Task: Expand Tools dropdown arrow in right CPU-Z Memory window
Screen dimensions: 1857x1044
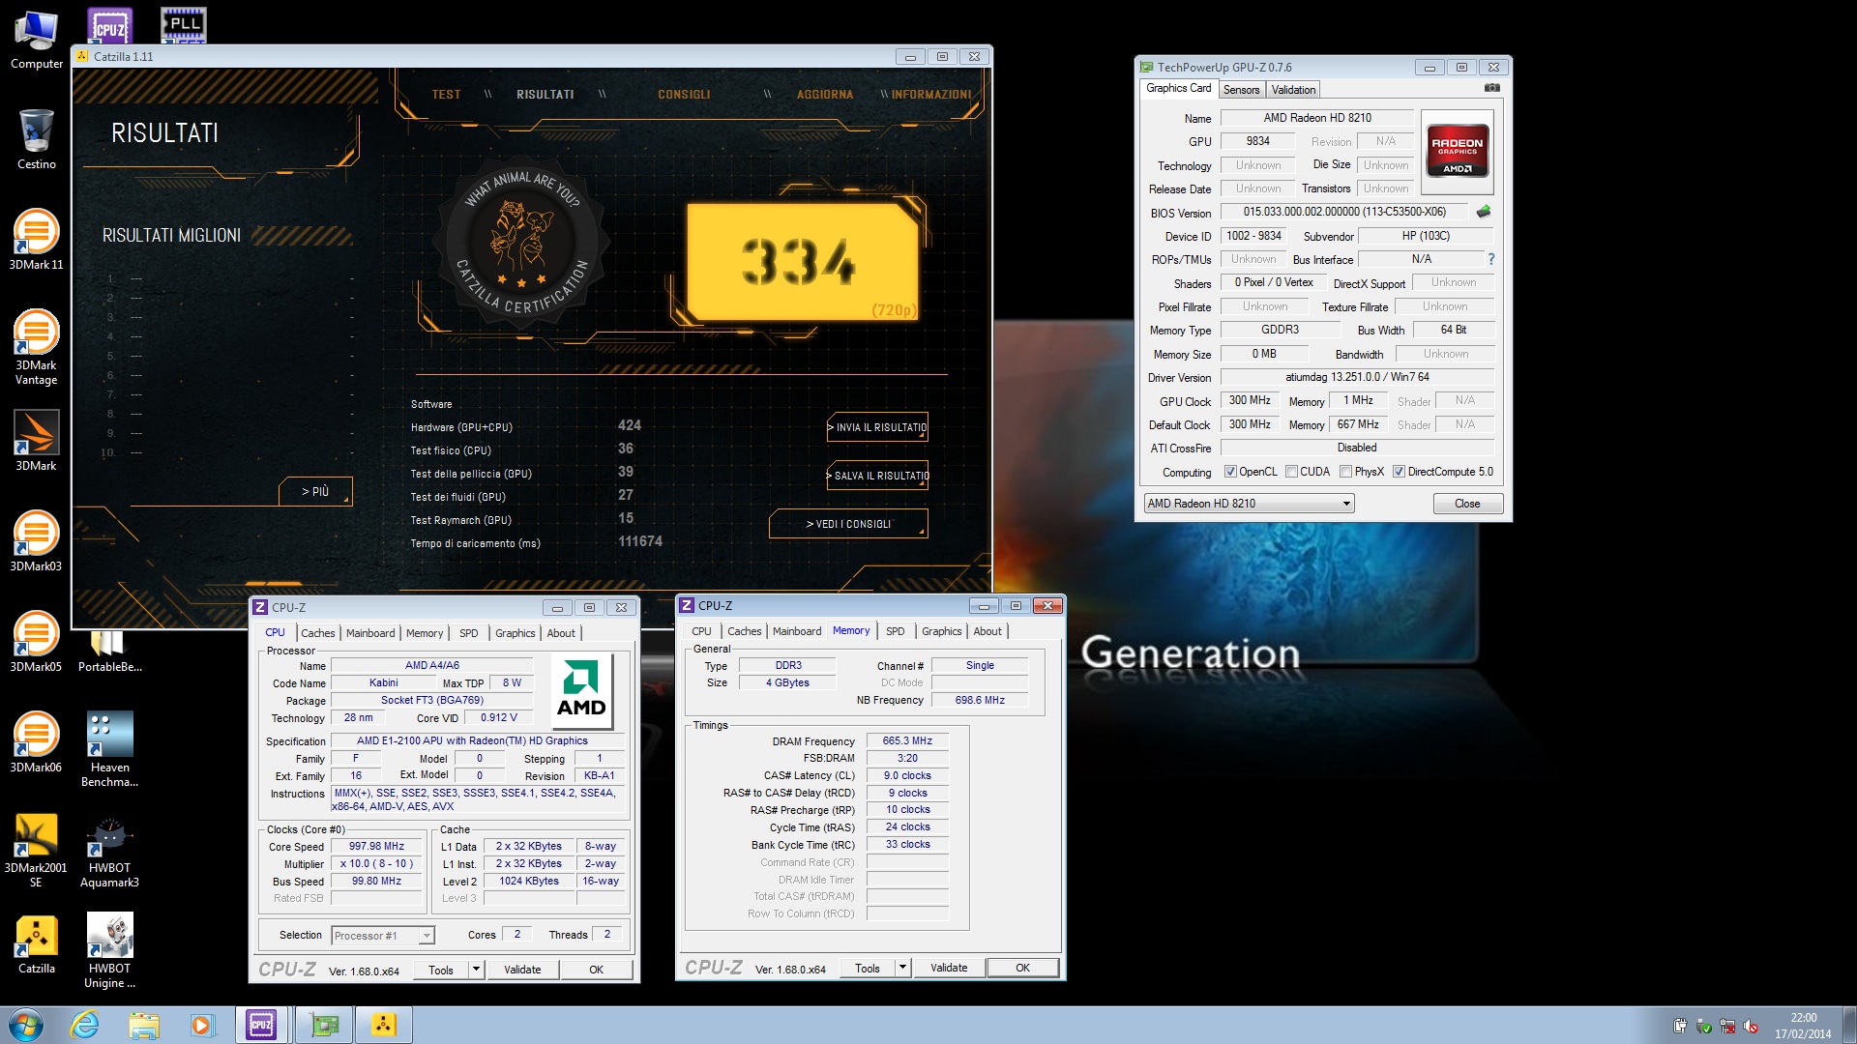Action: tap(902, 968)
